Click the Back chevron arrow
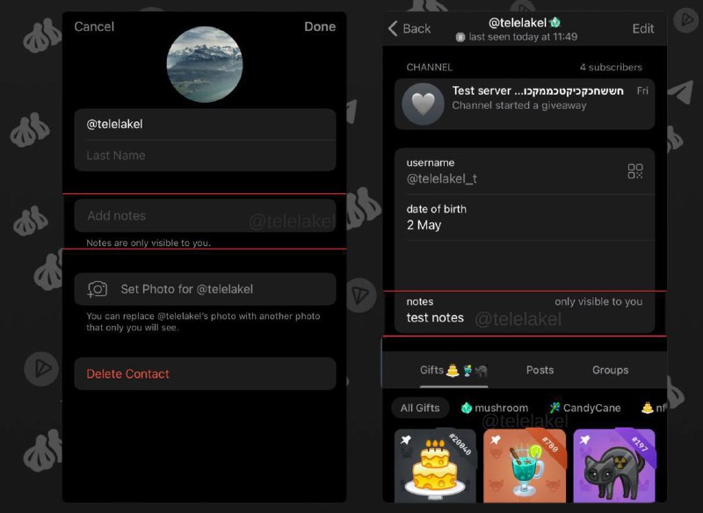The image size is (703, 513). pyautogui.click(x=393, y=28)
